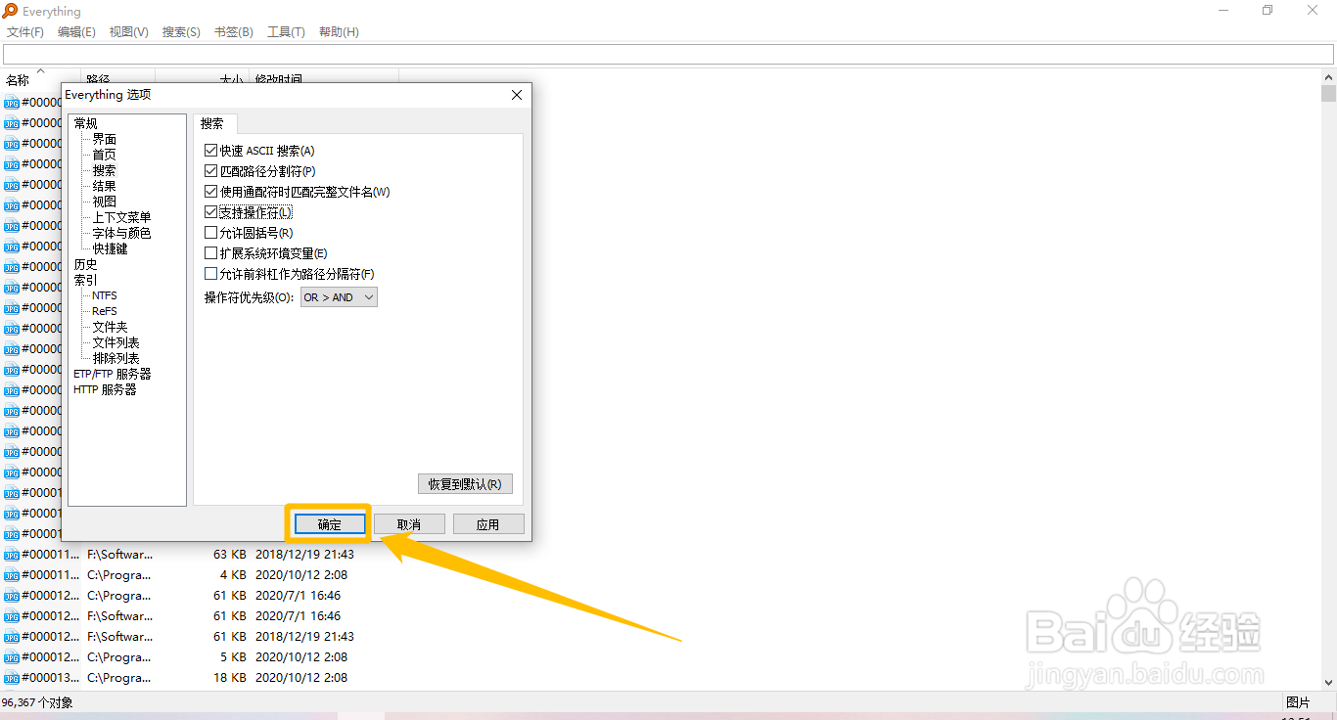Click the main search input field

[668, 55]
